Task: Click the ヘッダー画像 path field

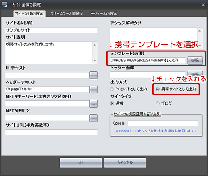Action: tap(148, 75)
